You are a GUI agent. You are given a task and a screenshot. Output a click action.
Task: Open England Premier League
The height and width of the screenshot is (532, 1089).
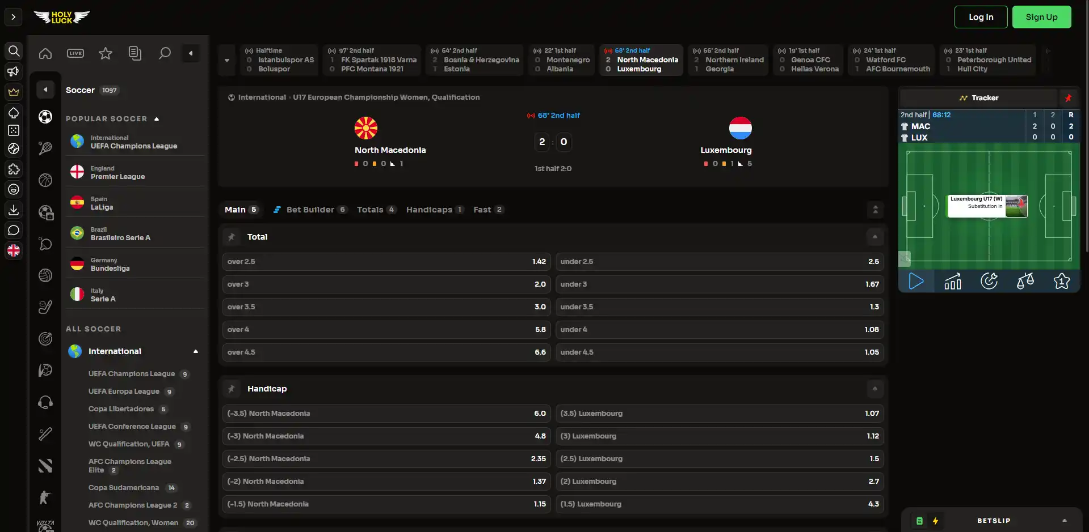(135, 172)
